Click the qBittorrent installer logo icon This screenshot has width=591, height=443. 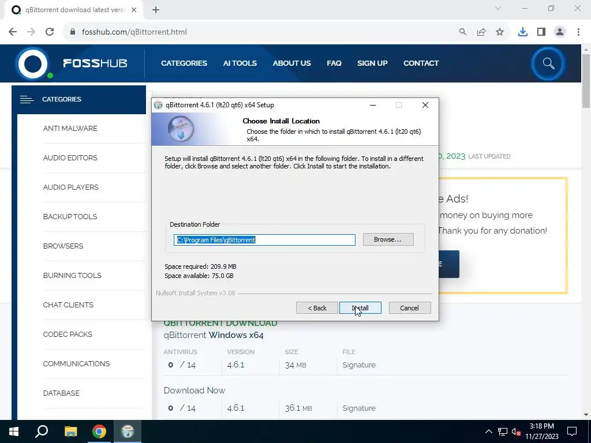click(181, 129)
